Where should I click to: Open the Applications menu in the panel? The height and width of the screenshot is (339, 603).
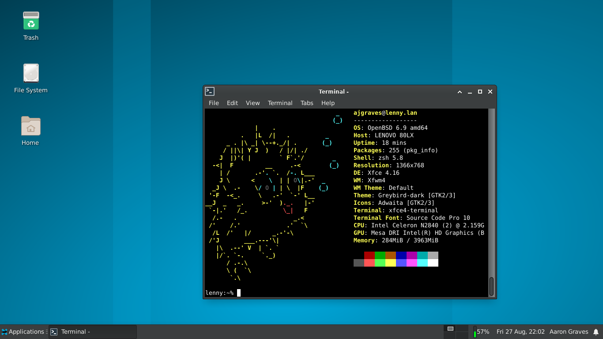click(23, 332)
